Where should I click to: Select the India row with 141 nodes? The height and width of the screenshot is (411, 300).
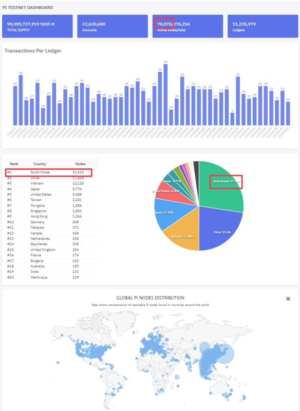tap(52, 272)
